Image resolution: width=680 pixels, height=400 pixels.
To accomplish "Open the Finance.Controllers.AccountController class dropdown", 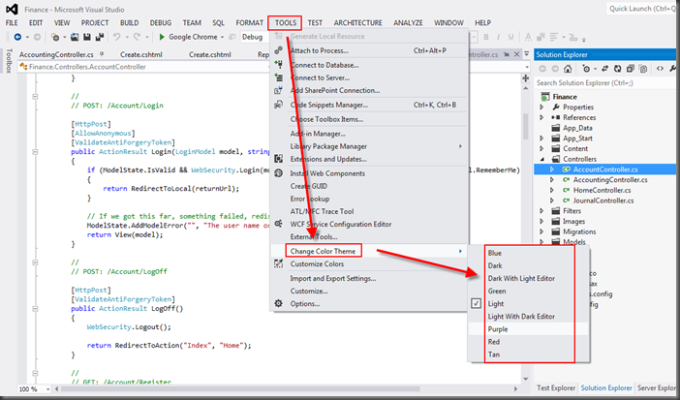I will tap(143, 67).
